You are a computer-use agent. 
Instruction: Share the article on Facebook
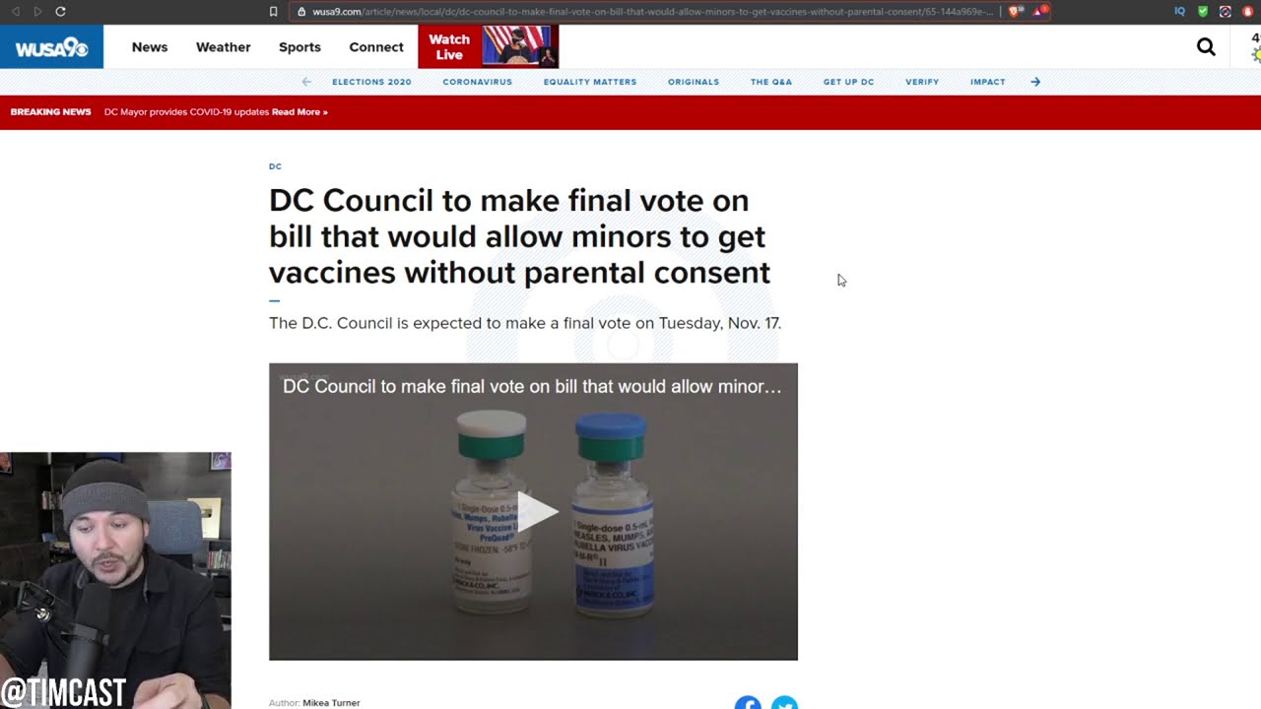tap(748, 703)
